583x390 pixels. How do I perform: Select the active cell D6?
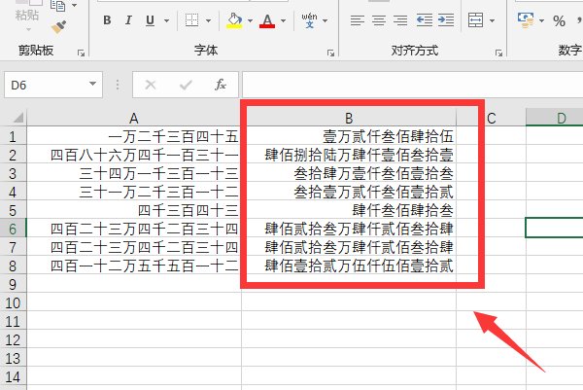point(555,229)
